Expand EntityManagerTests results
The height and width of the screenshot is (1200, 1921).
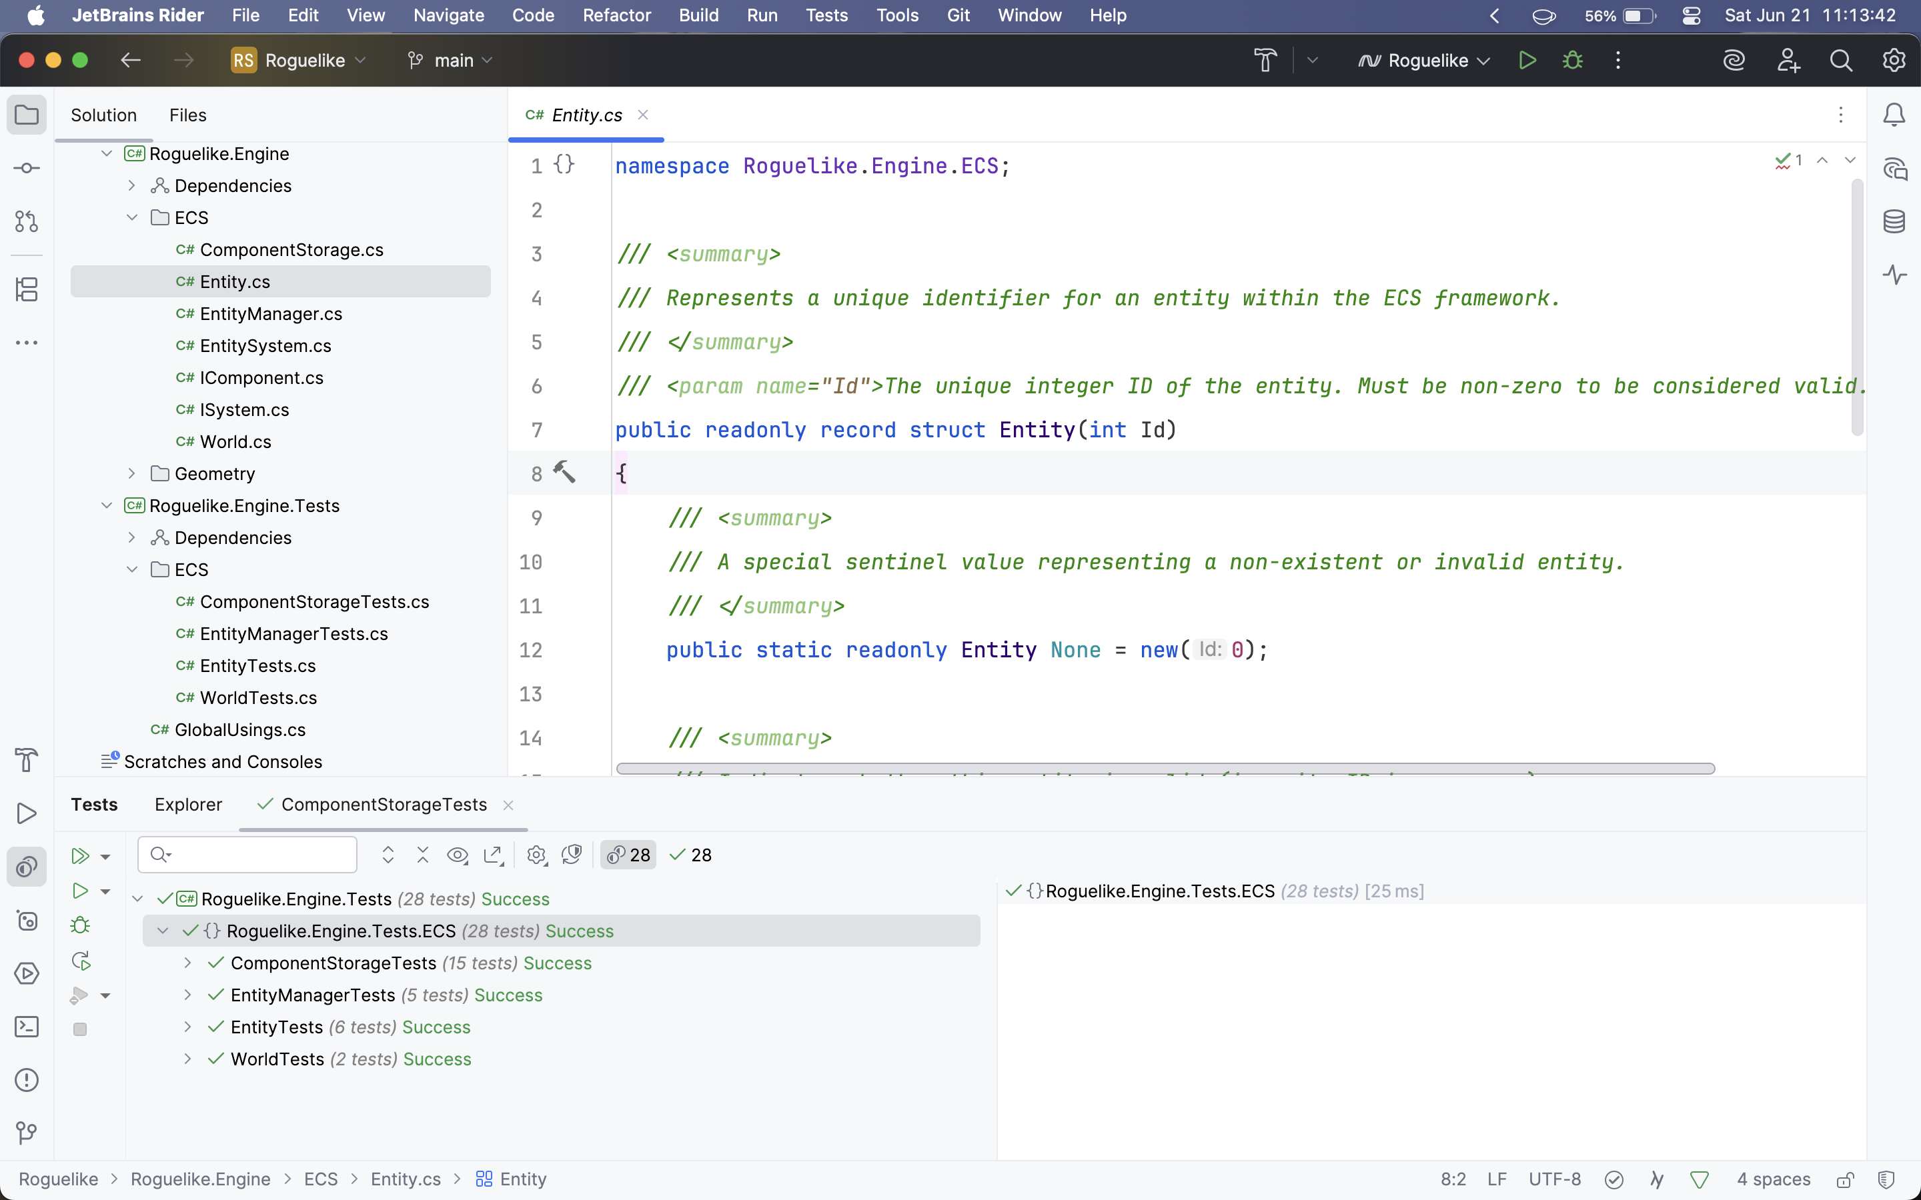pyautogui.click(x=187, y=995)
